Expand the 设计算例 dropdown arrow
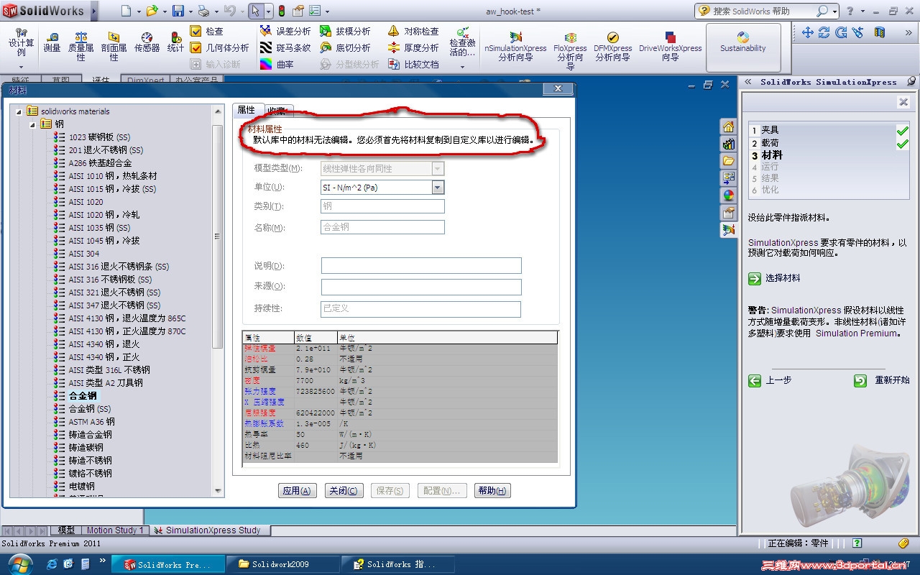Viewport: 920px width, 575px height. click(21, 65)
